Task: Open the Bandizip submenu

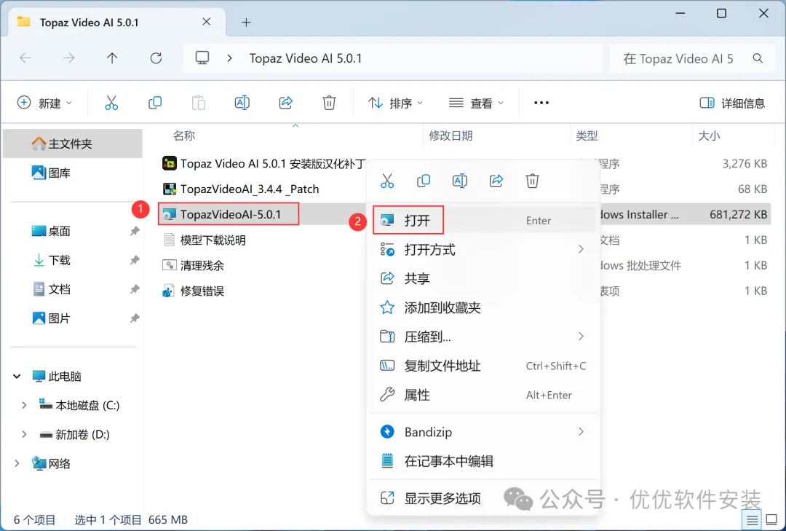Action: [x=484, y=432]
